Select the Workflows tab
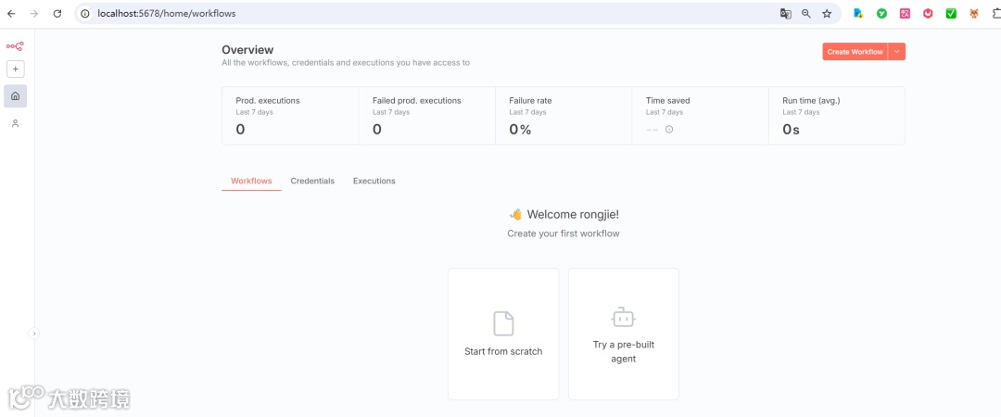This screenshot has height=417, width=1001. (251, 182)
